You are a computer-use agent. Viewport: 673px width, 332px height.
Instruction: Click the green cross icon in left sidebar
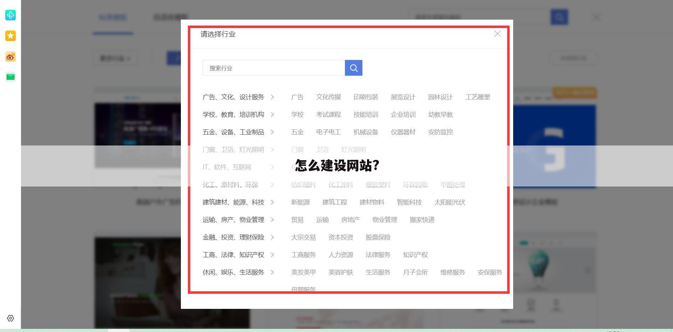coord(10,15)
